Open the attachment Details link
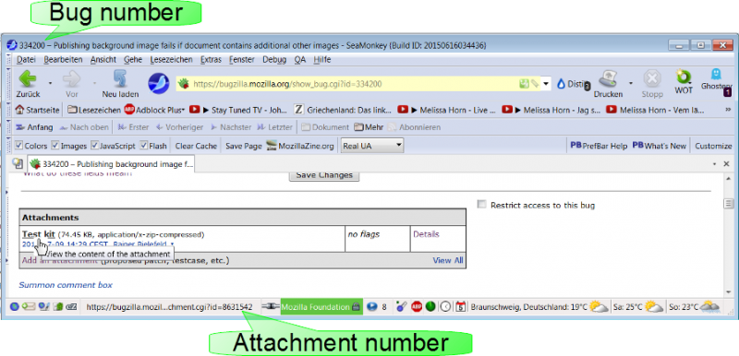This screenshot has width=739, height=356. [426, 233]
